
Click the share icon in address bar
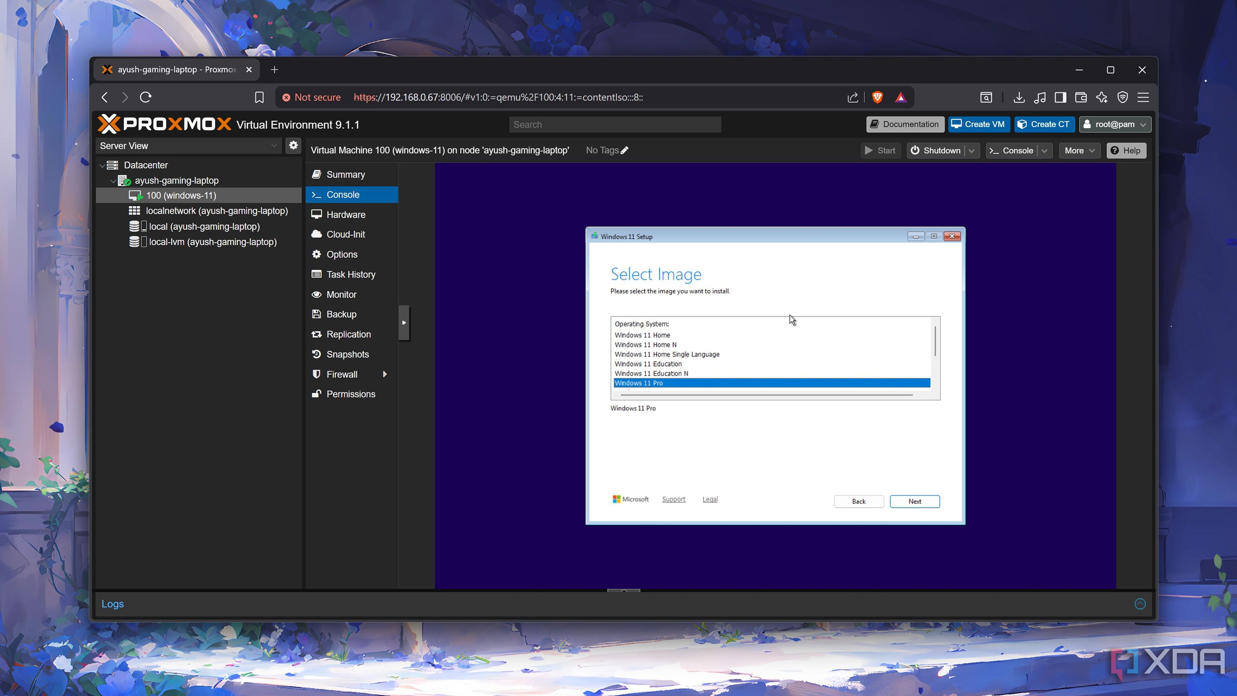coord(853,98)
